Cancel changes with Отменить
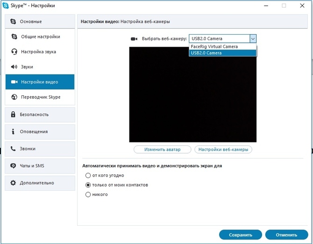Image resolution: width=313 pixels, height=244 pixels. [286, 235]
